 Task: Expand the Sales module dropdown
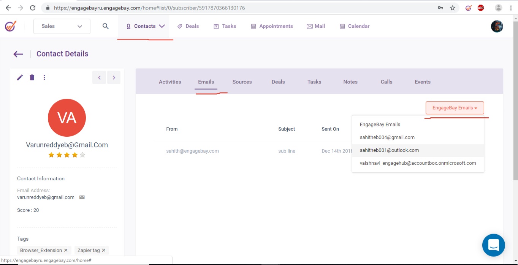[x=62, y=26]
